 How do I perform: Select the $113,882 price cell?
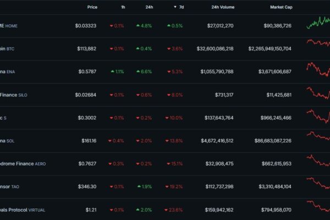pos(86,48)
